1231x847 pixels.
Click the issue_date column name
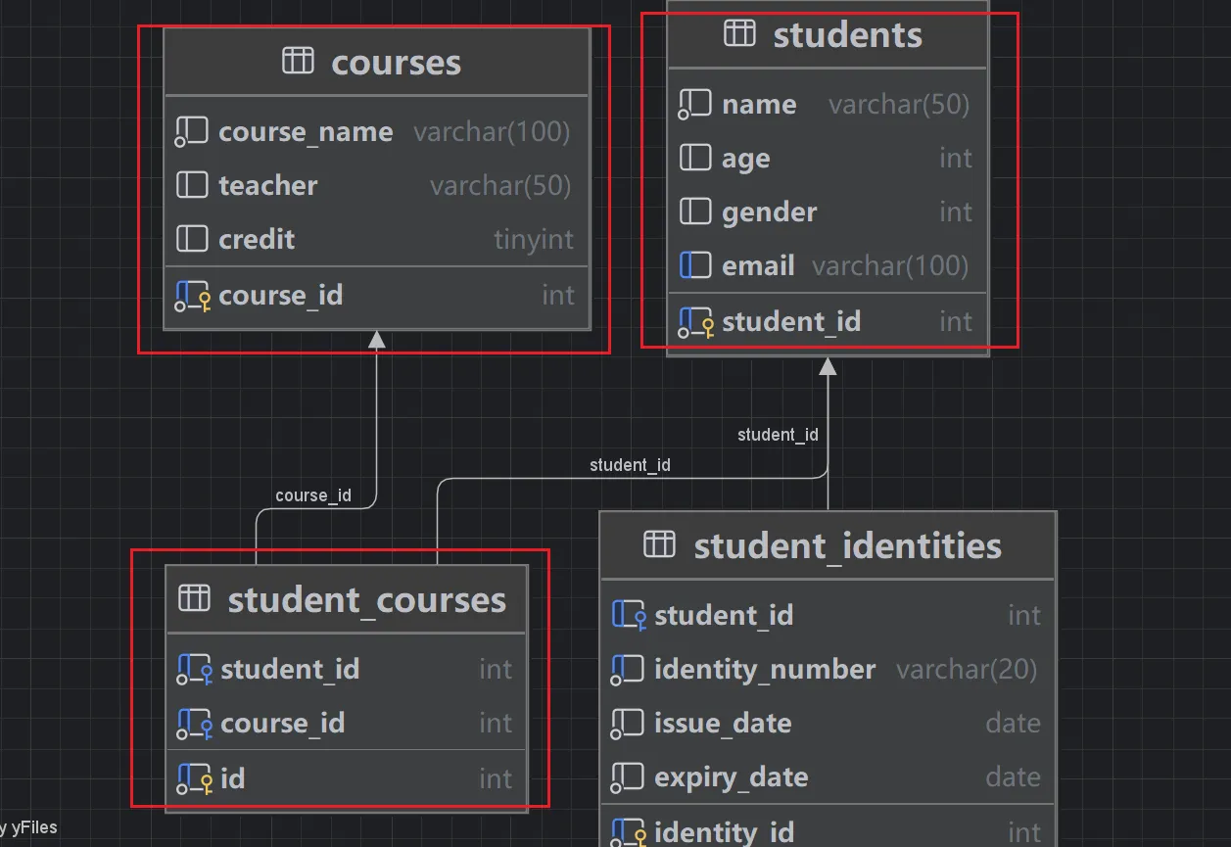(x=723, y=725)
